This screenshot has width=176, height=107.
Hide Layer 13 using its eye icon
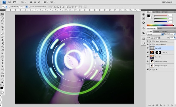(x=148, y=48)
